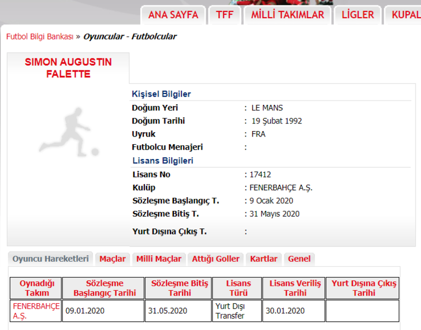Open the ANA SAYFA menu tab
The height and width of the screenshot is (330, 421).
click(173, 15)
